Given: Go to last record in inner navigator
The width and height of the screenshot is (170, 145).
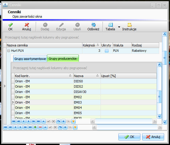Looking at the screenshot, I should point(38,121).
